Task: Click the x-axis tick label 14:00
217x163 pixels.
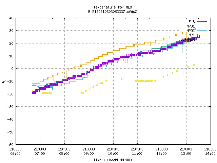Action: [210, 153]
